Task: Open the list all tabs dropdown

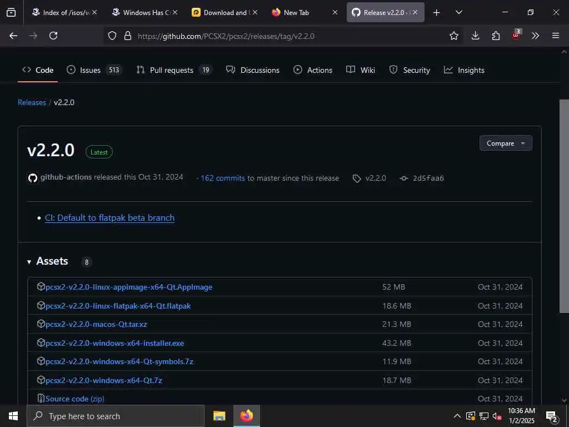Action: click(x=459, y=12)
